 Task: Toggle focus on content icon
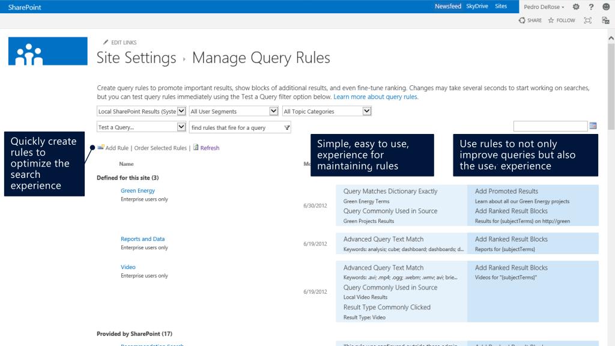pyautogui.click(x=587, y=20)
